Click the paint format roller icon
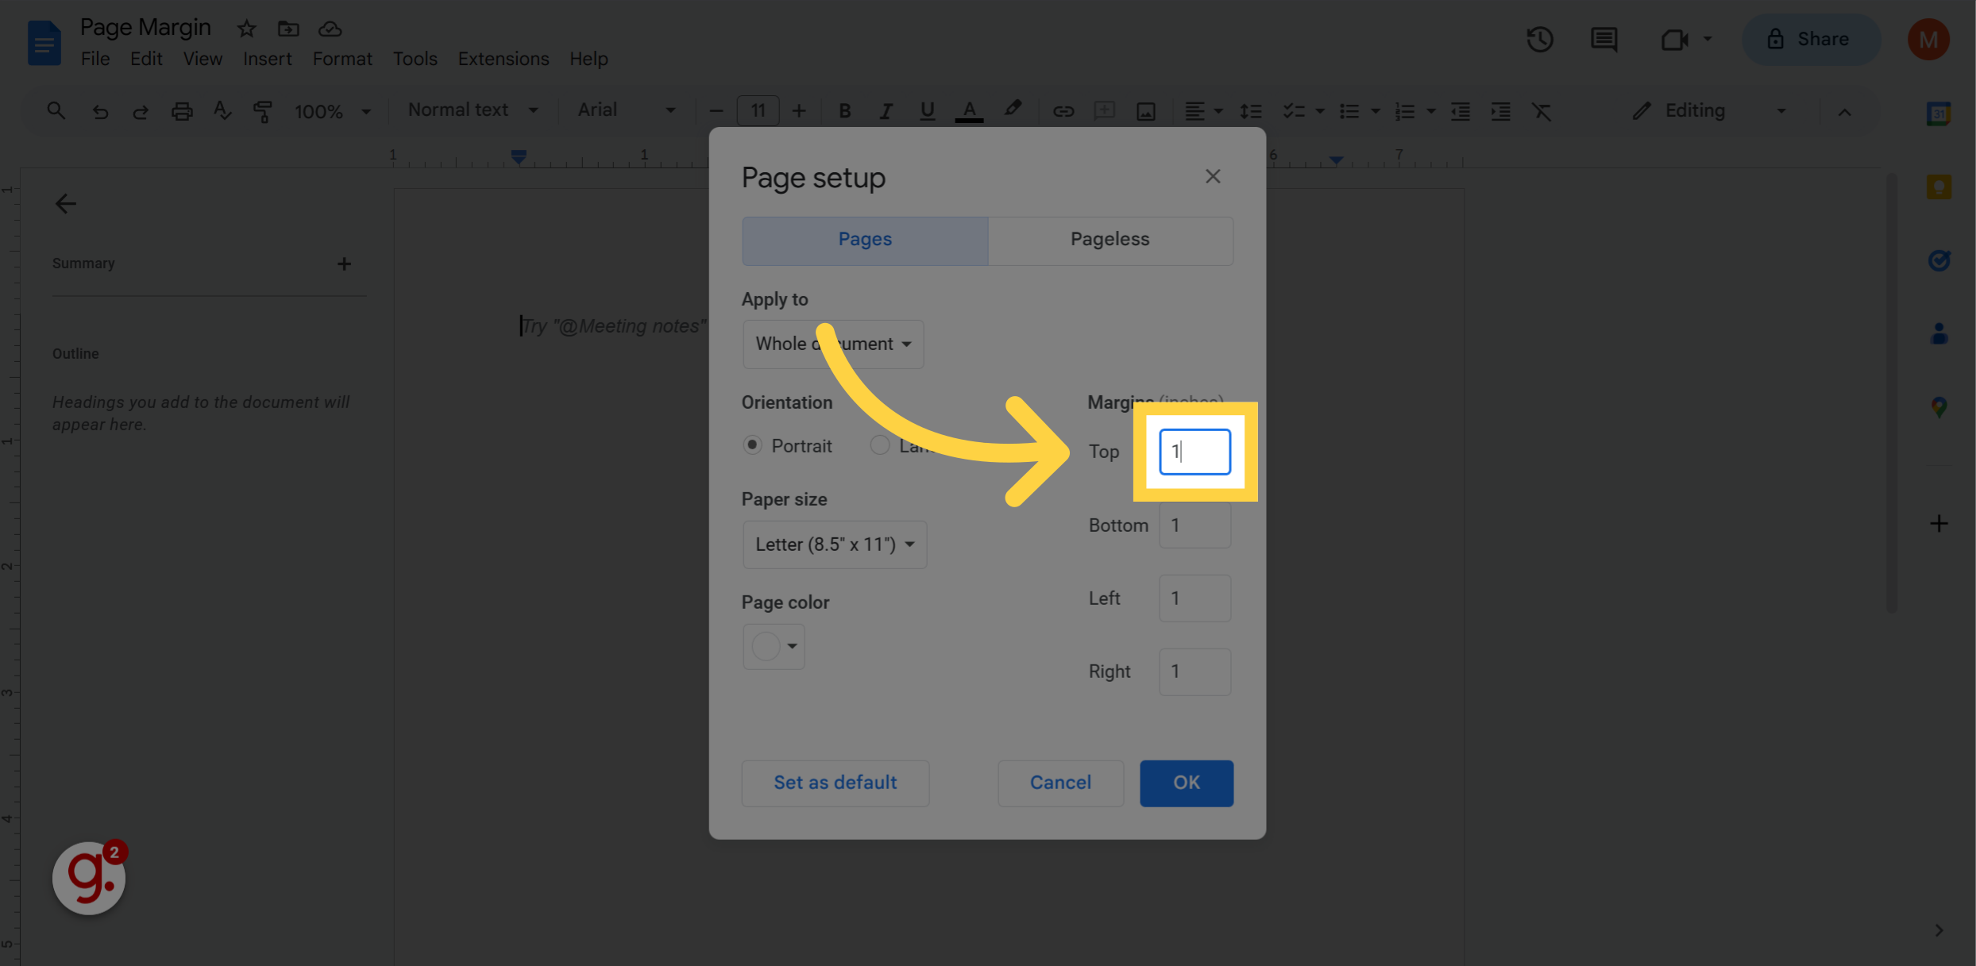This screenshot has width=1976, height=966. (262, 111)
